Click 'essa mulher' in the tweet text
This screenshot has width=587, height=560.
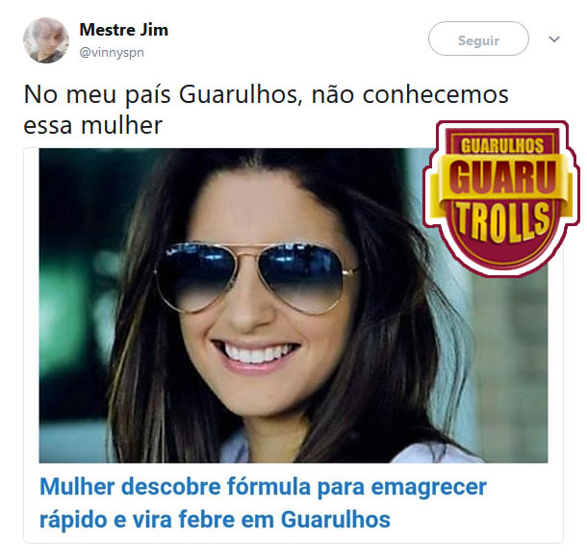(92, 125)
